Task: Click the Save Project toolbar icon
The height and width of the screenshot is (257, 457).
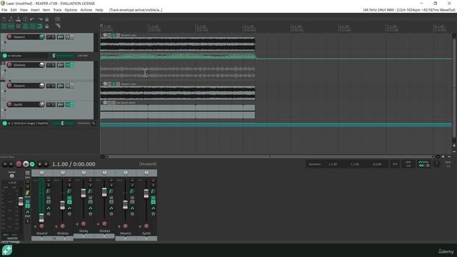Action: point(18,19)
